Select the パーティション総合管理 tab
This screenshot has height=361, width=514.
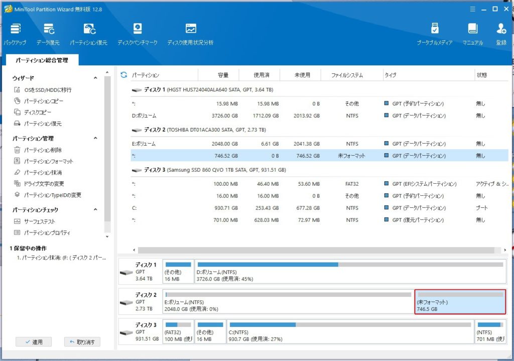pyautogui.click(x=42, y=60)
